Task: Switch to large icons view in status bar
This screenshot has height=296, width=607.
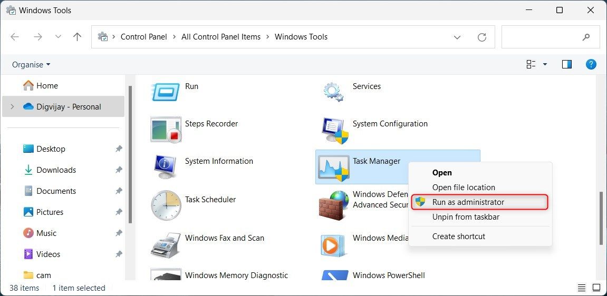Action: (596, 288)
